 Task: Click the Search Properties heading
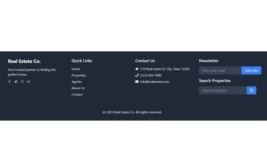click(215, 81)
